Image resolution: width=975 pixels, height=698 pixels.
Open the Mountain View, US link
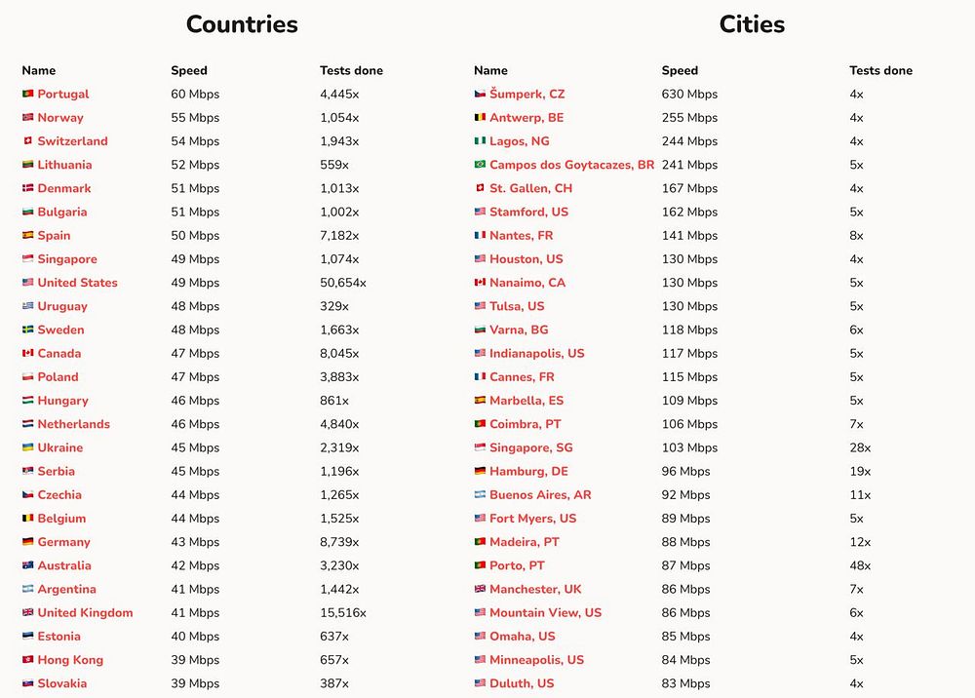(x=545, y=613)
